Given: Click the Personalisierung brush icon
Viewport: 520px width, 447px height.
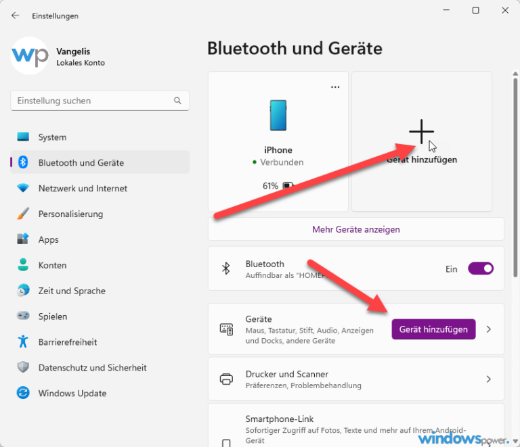Looking at the screenshot, I should tap(23, 214).
